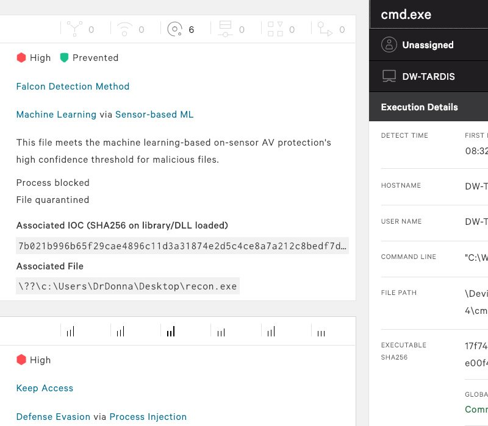Select the disk operations icon showing 6
Image resolution: width=488 pixels, height=426 pixels.
(176, 29)
